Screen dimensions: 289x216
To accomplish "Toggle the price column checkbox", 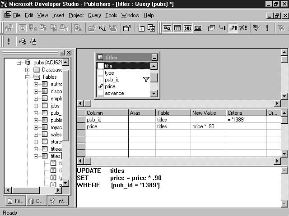I will click(100, 86).
